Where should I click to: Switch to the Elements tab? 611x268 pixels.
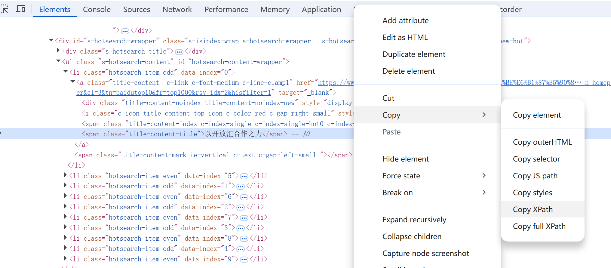pos(55,9)
